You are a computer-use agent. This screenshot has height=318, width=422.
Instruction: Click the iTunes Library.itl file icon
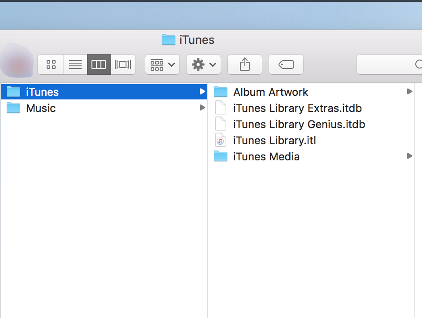[x=221, y=140]
